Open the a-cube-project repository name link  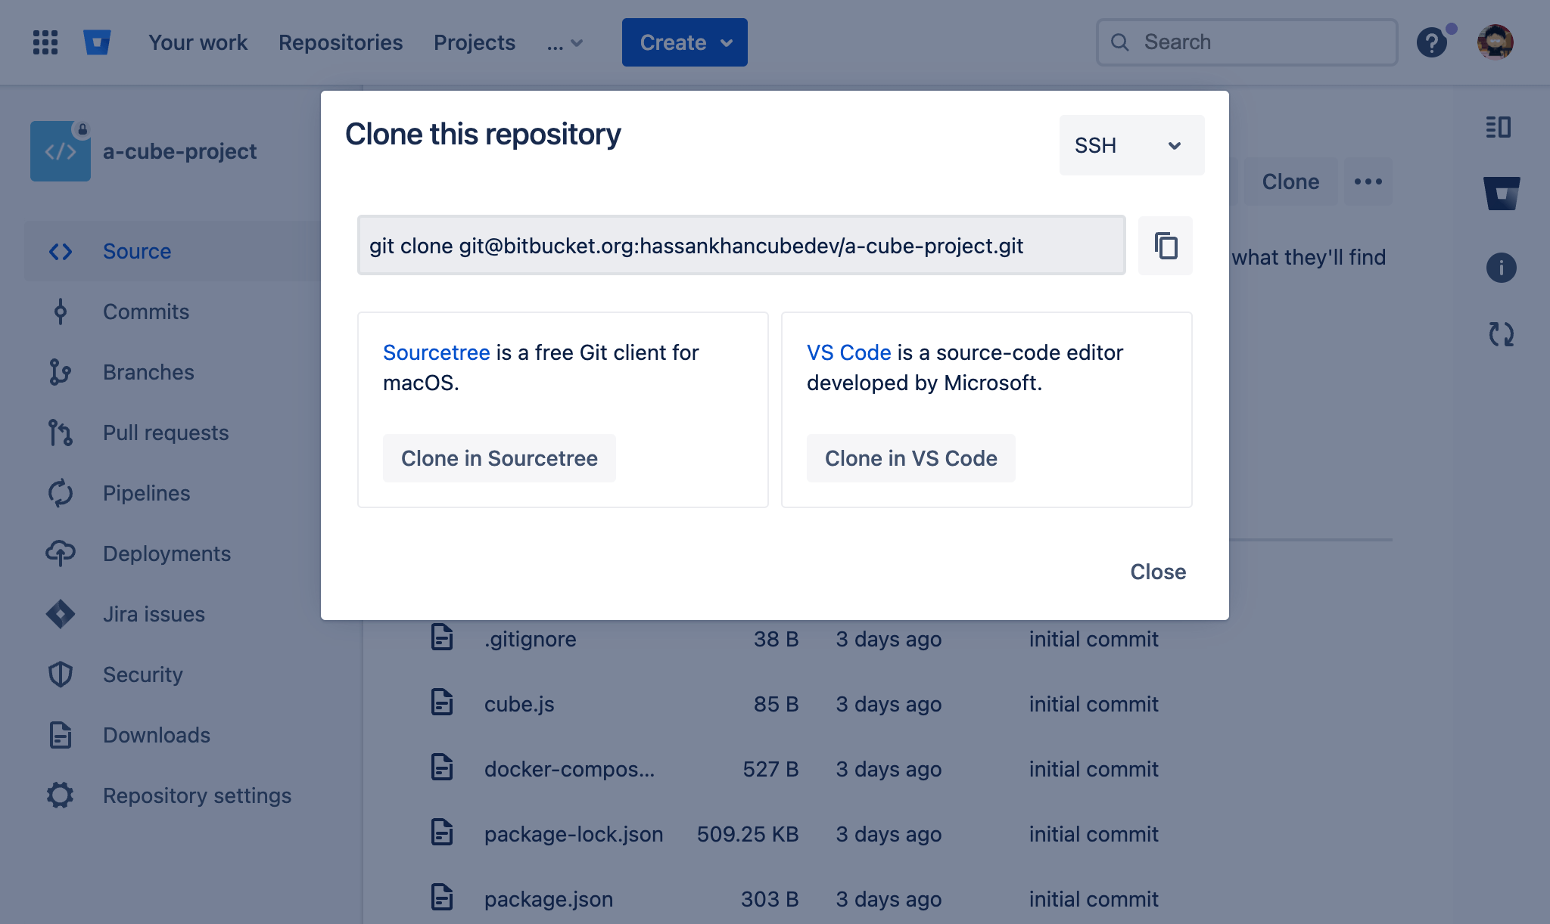pos(179,151)
